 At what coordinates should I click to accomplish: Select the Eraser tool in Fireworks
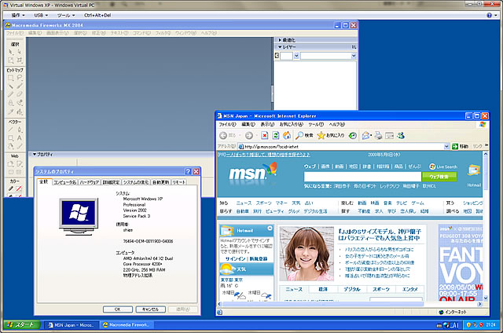click(19, 94)
